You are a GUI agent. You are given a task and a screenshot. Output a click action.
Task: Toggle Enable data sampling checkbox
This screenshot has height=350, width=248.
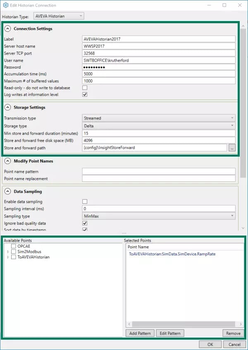[85, 202]
